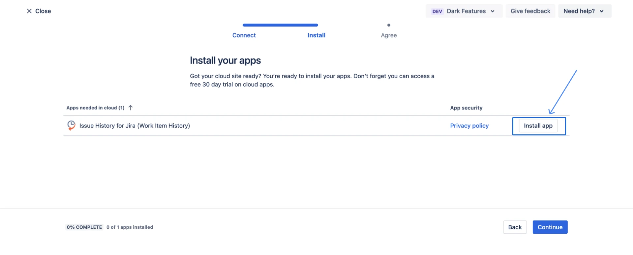Viewport: 633px width, 255px height.
Task: Click the Close X icon
Action: (29, 11)
